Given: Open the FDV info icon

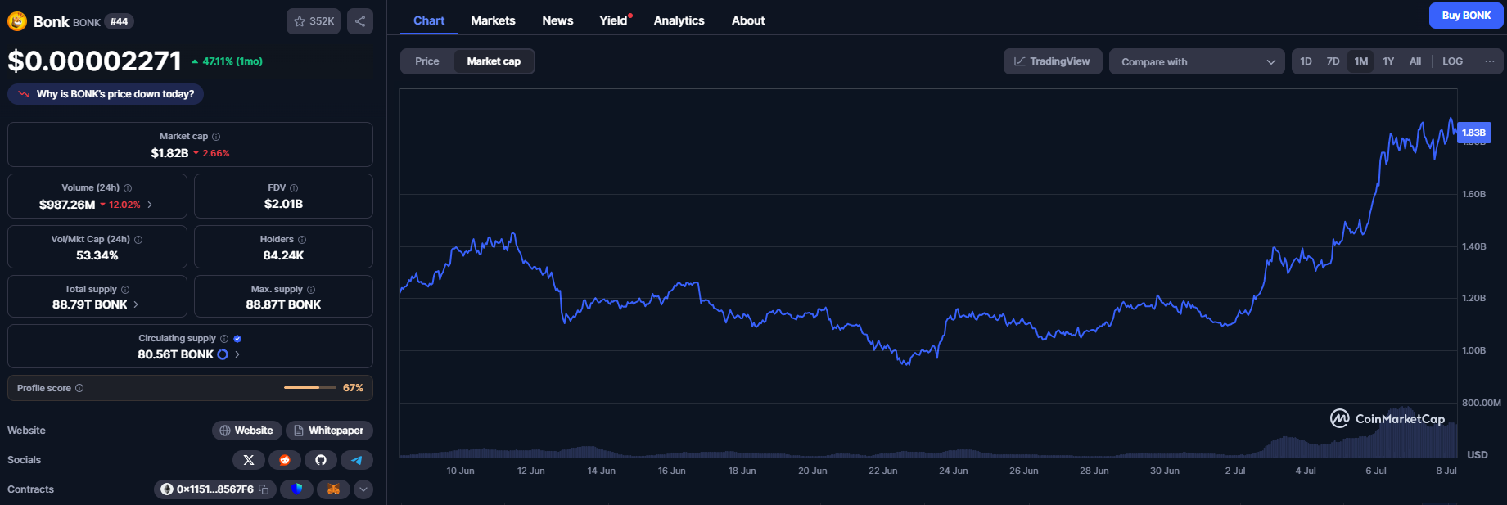Looking at the screenshot, I should click(294, 188).
